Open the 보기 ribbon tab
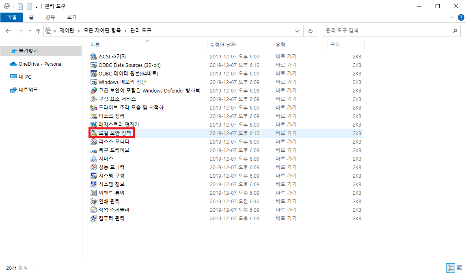The width and height of the screenshot is (466, 273). click(71, 17)
